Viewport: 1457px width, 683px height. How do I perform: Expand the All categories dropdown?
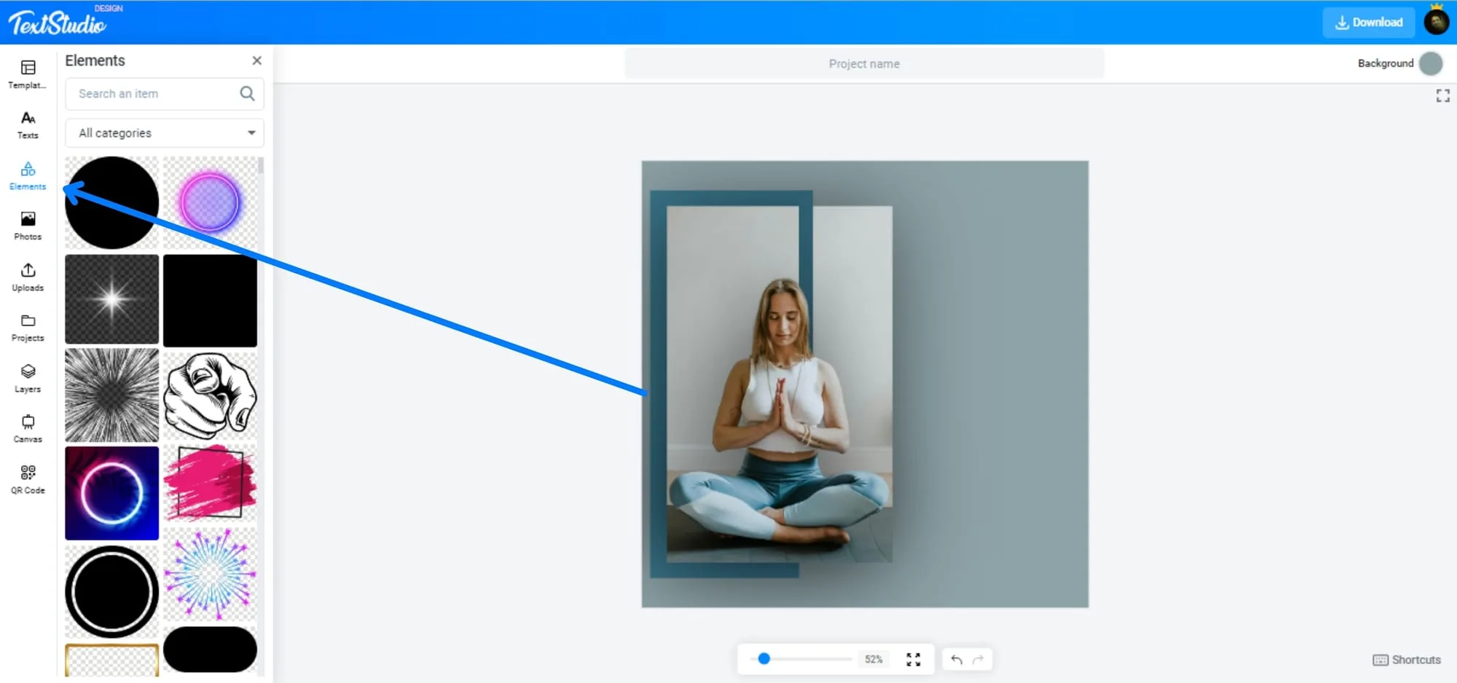(165, 133)
